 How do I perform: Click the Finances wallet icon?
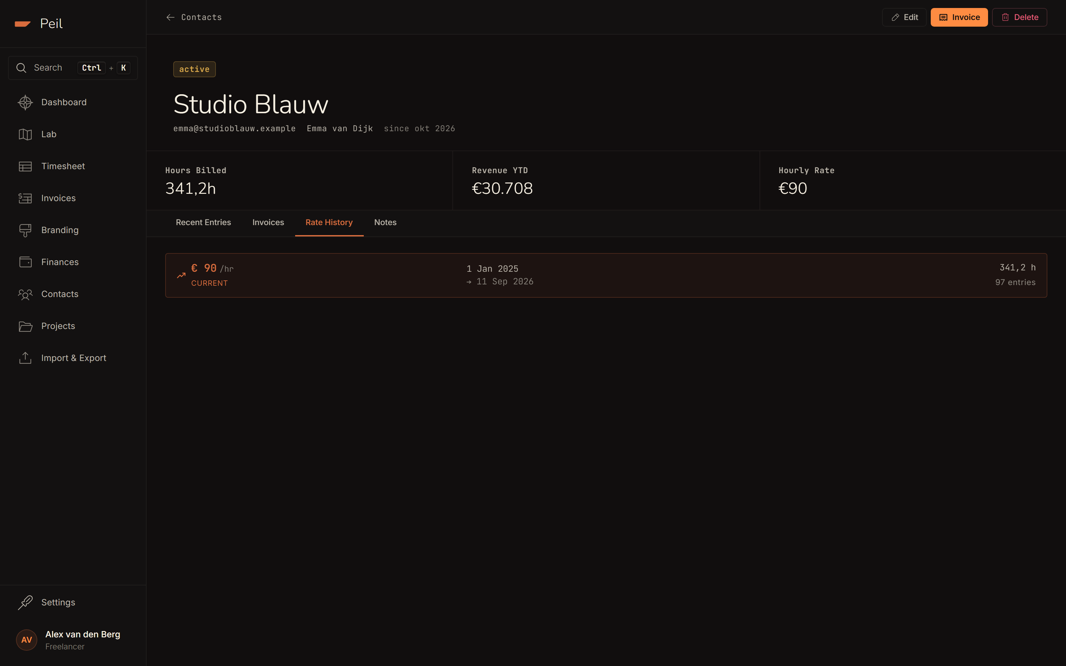pos(25,262)
